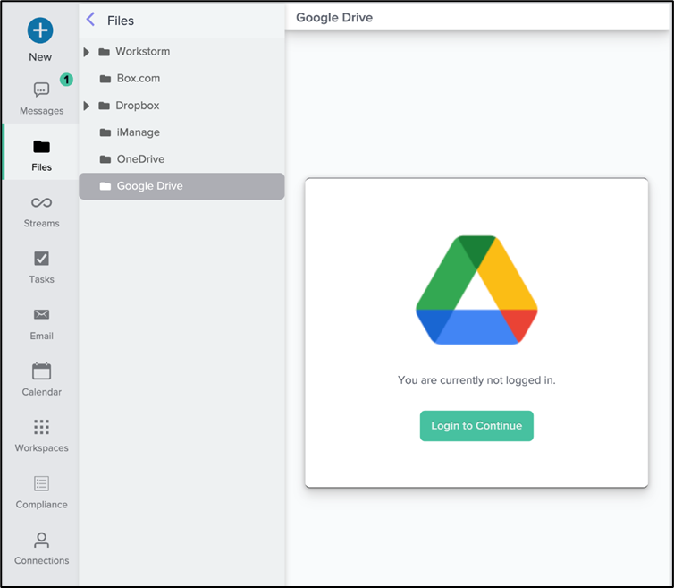Click the Login to Continue button
This screenshot has height=588, width=674.
pos(476,426)
